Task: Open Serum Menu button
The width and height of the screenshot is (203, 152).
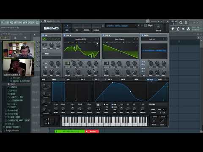Action: [150, 25]
